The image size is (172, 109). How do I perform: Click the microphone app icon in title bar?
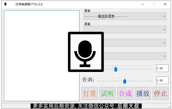tap(5, 4)
